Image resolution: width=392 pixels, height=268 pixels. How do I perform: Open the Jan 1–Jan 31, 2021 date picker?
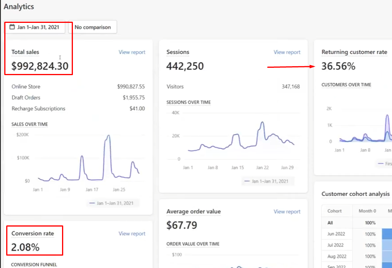pyautogui.click(x=35, y=27)
